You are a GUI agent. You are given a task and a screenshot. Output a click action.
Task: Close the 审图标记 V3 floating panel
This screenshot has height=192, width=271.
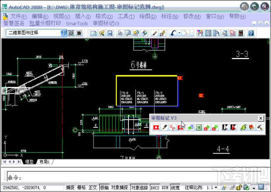tap(261, 119)
